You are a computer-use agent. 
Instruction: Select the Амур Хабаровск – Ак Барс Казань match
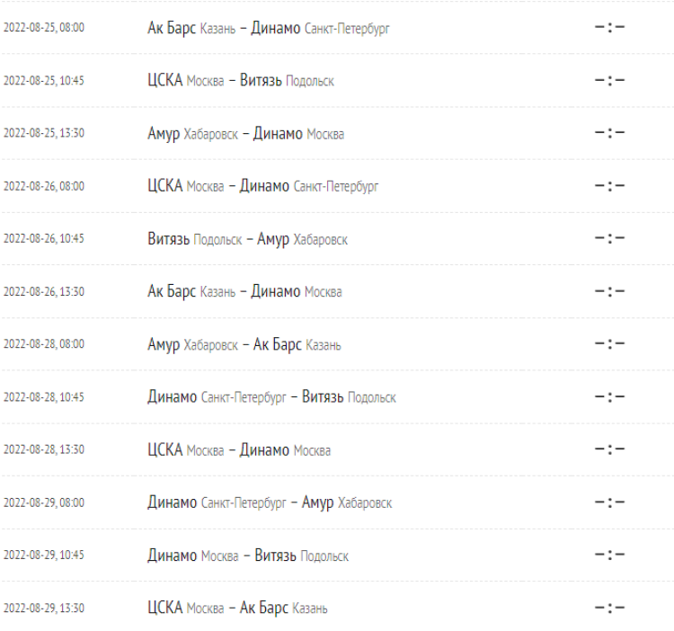pyautogui.click(x=244, y=344)
